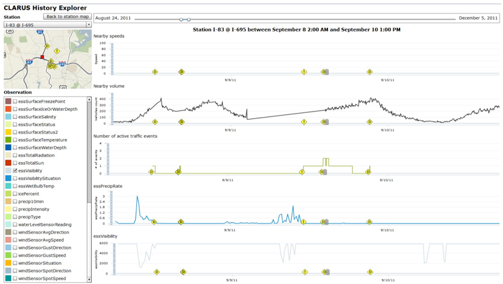
Task: Go back to the station map
Action: [67, 16]
